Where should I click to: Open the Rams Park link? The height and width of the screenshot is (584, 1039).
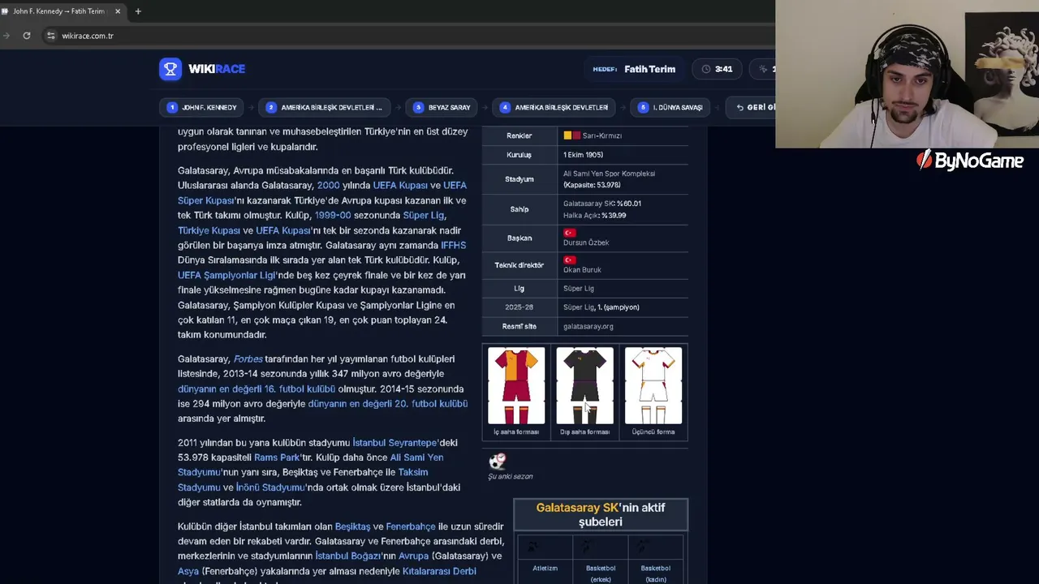[x=277, y=457]
